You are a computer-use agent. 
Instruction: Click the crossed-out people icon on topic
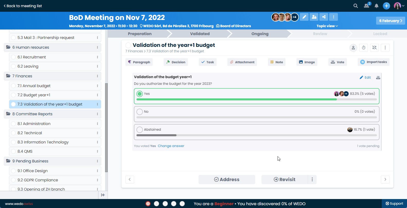374,48
